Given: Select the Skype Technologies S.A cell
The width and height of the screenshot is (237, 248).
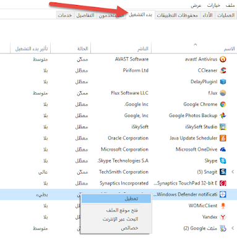Looking at the screenshot, I should [123, 161].
